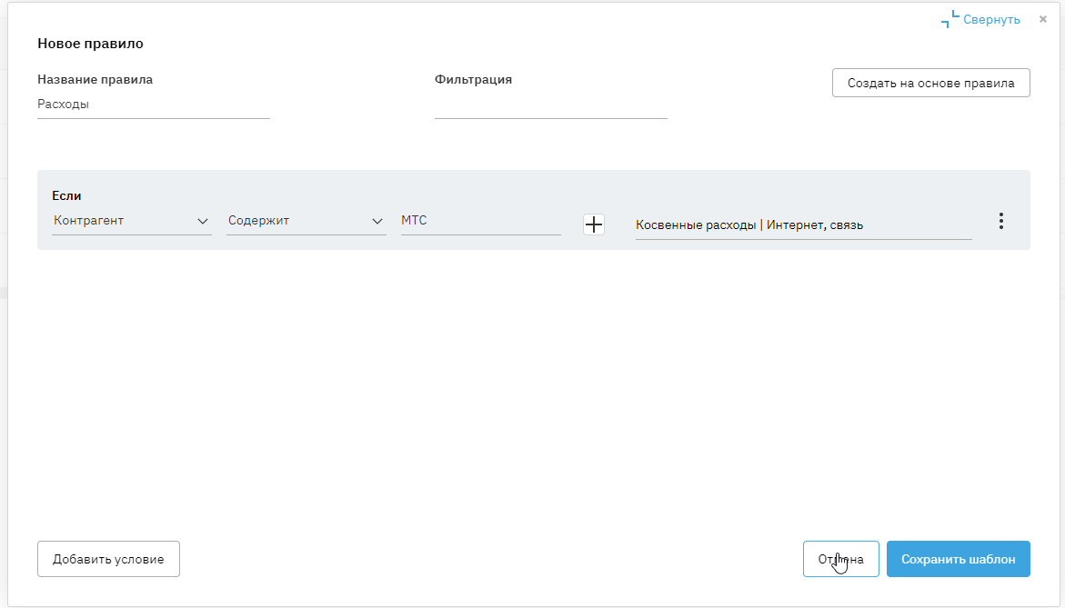Image resolution: width=1065 pixels, height=608 pixels.
Task: Click the plus icon after МТС
Action: pos(594,224)
